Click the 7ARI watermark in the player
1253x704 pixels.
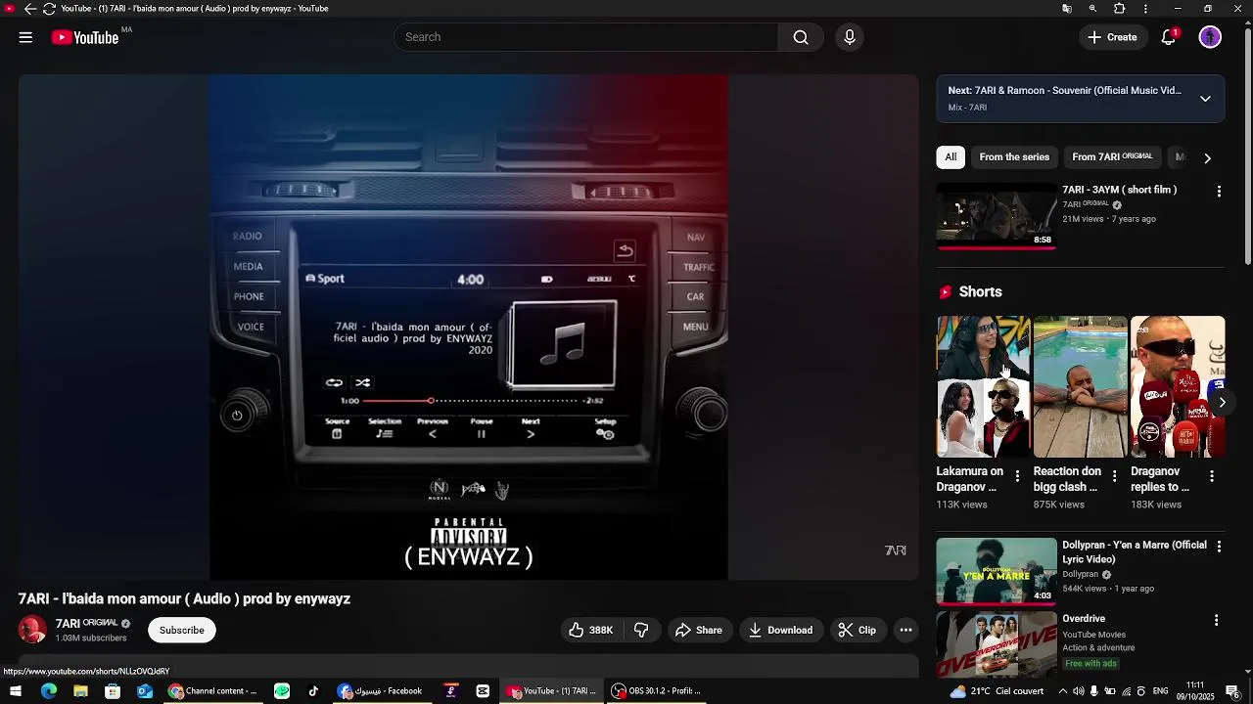pos(896,550)
